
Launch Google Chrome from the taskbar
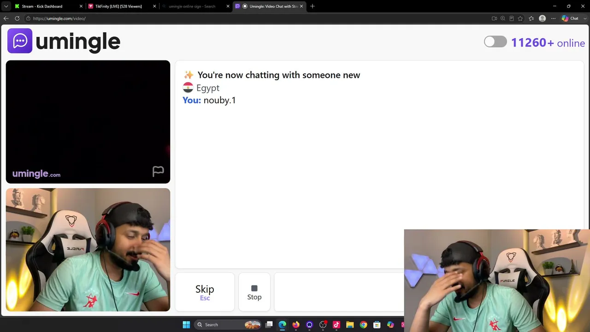[364, 325]
